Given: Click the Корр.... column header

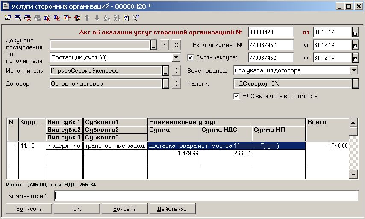Looking at the screenshot, I should 32,130.
